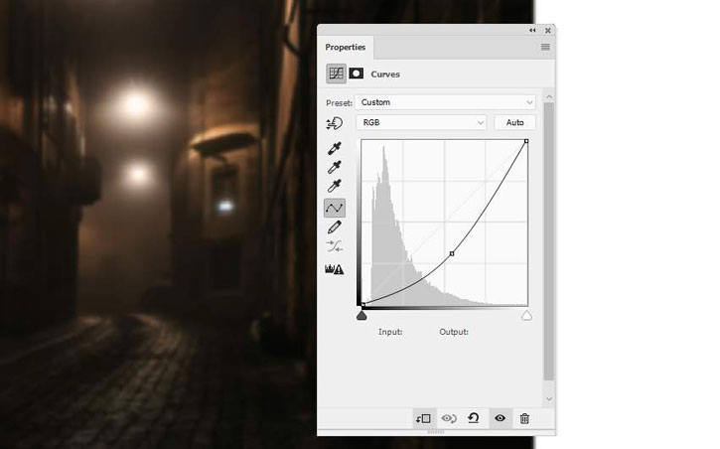
Task: Close the Properties panel
Action: (x=548, y=31)
